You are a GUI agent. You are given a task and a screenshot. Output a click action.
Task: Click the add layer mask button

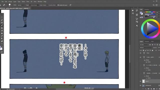tap(148, 89)
